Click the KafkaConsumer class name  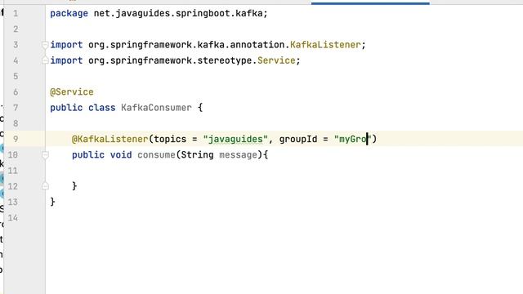pos(156,108)
